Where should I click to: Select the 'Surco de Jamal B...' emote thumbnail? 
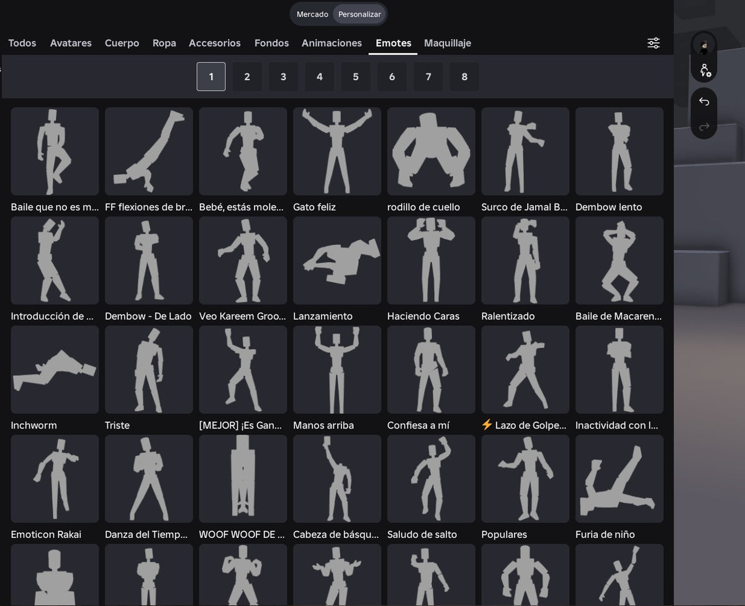(525, 151)
